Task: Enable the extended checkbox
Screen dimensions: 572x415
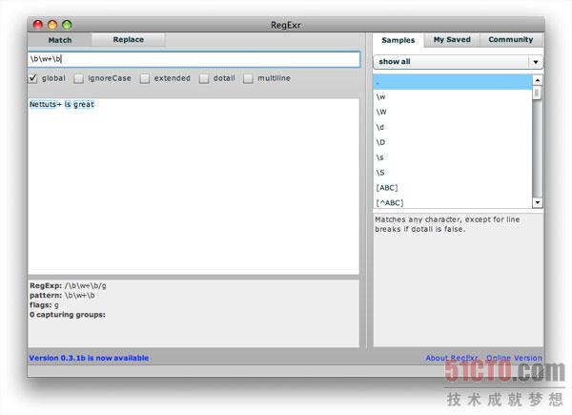Action: (x=145, y=78)
